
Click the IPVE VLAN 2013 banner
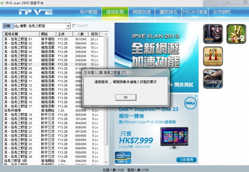pyautogui.click(x=157, y=58)
